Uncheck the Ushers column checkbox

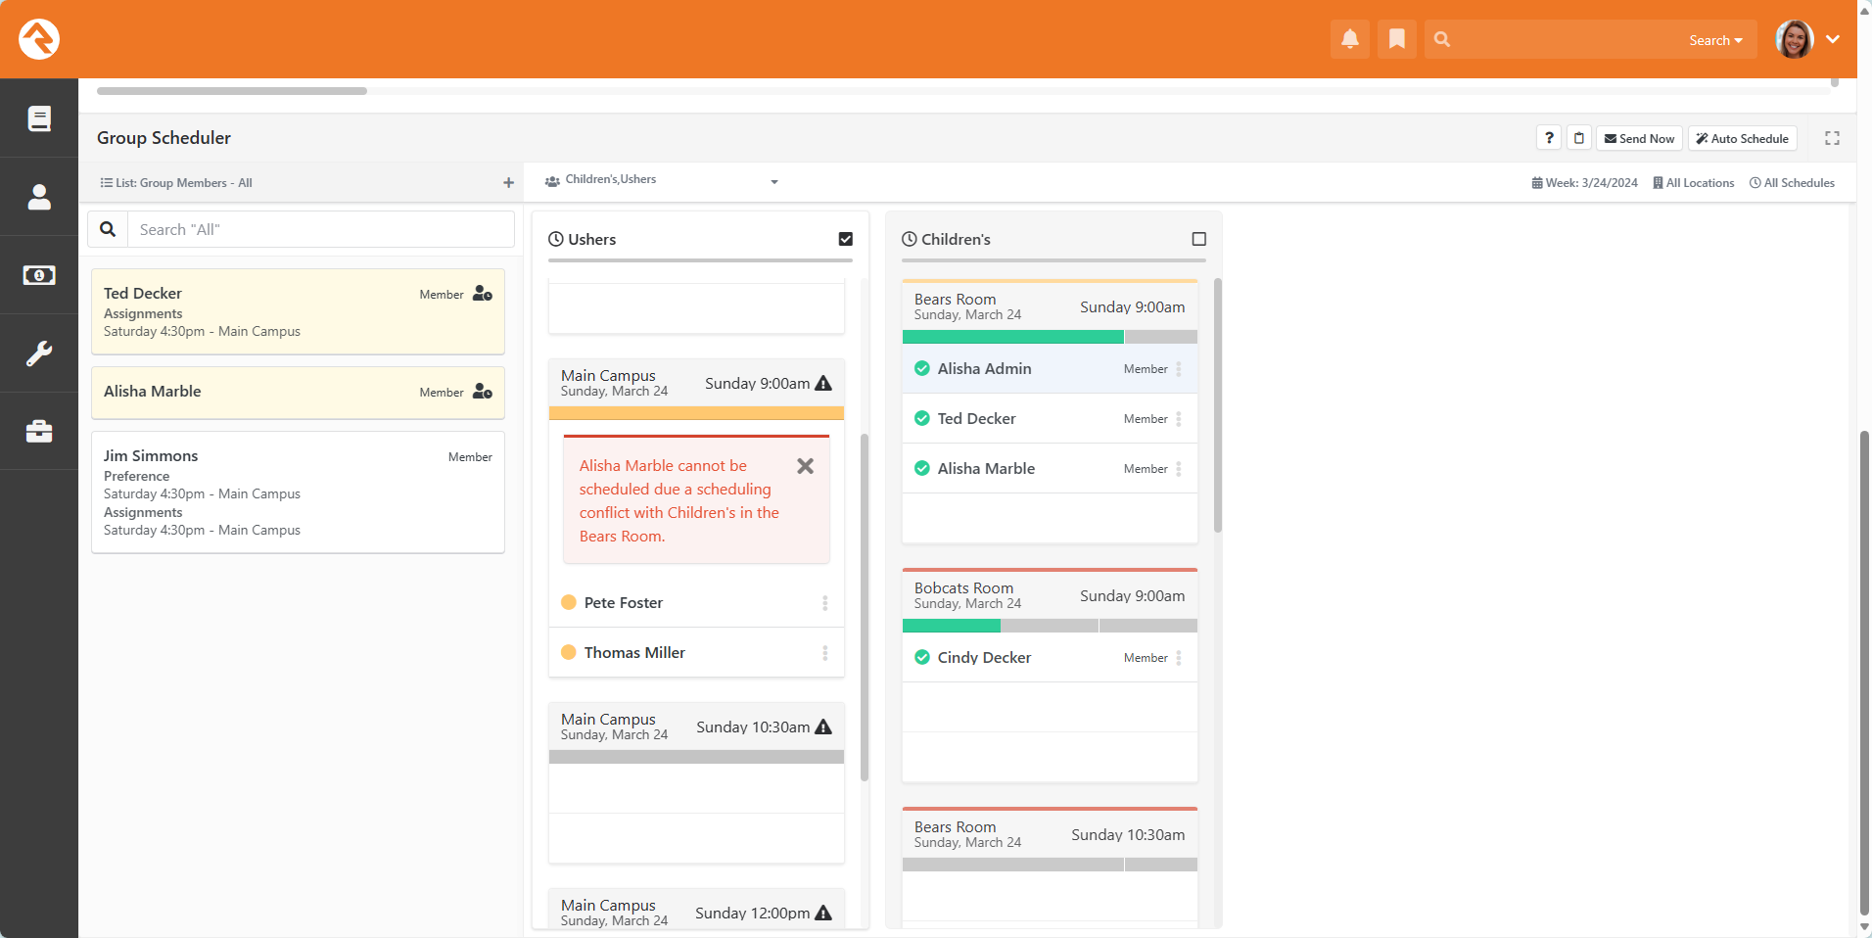(x=846, y=239)
